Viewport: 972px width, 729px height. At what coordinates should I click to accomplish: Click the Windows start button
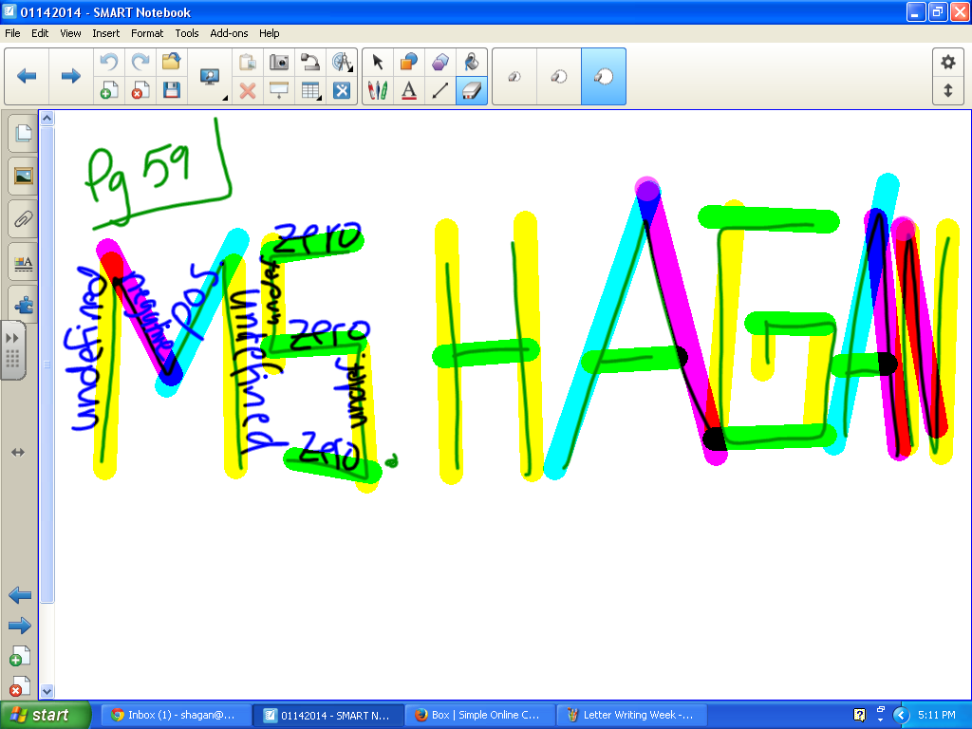[x=45, y=715]
